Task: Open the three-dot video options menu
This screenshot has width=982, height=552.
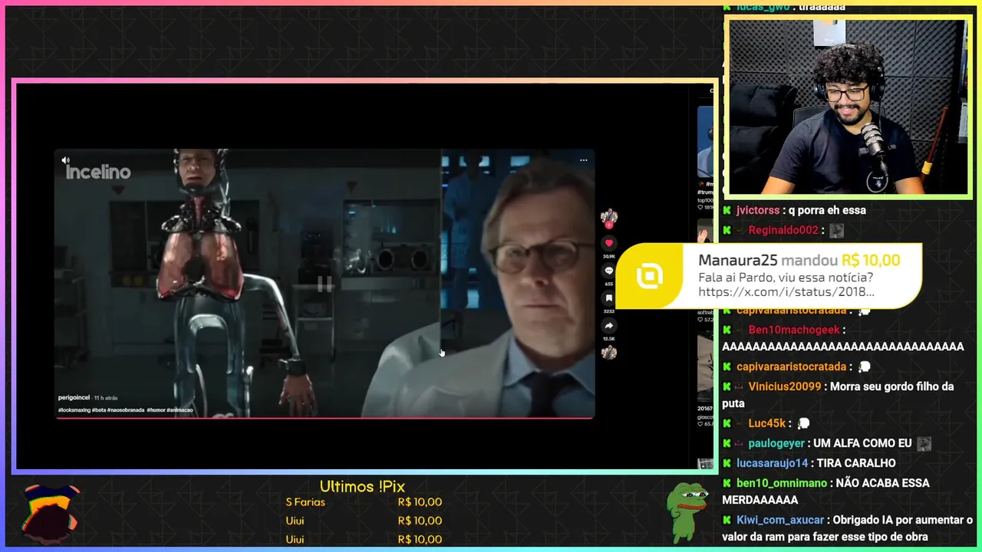Action: point(584,160)
